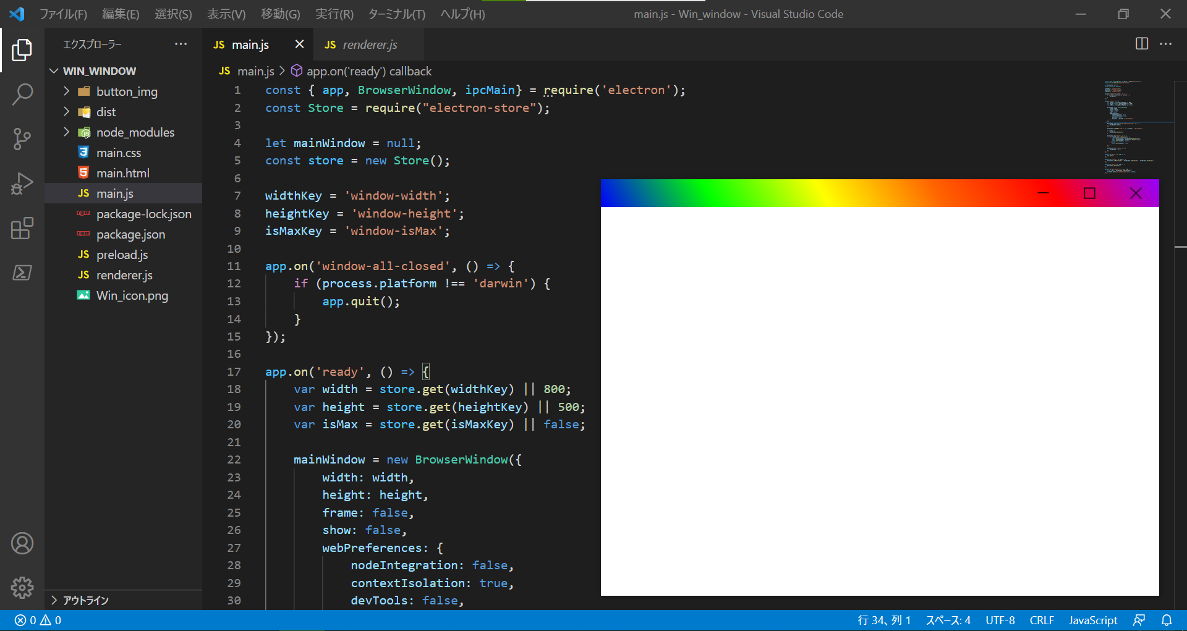This screenshot has width=1187, height=631.
Task: Open the Run and Debug view
Action: [x=22, y=184]
